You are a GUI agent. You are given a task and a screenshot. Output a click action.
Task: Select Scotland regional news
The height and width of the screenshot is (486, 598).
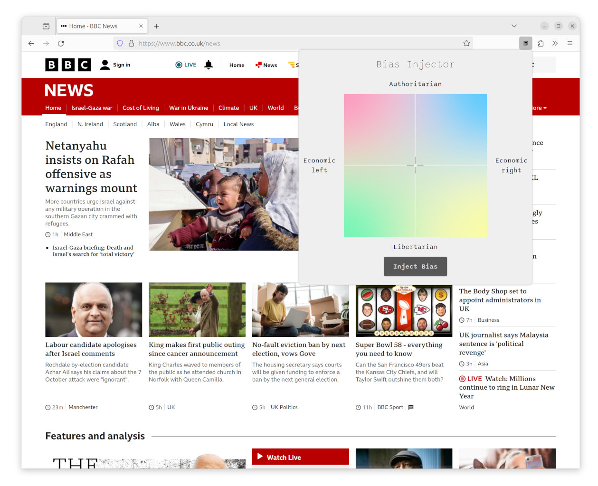coord(125,124)
